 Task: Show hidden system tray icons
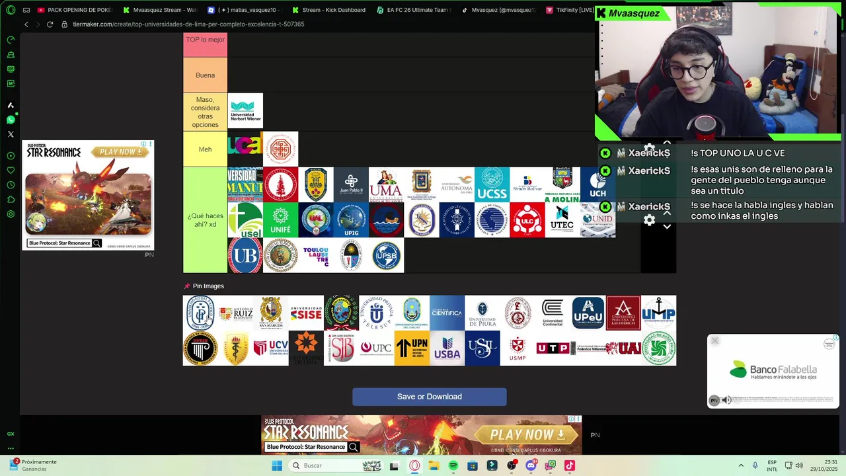coord(740,465)
